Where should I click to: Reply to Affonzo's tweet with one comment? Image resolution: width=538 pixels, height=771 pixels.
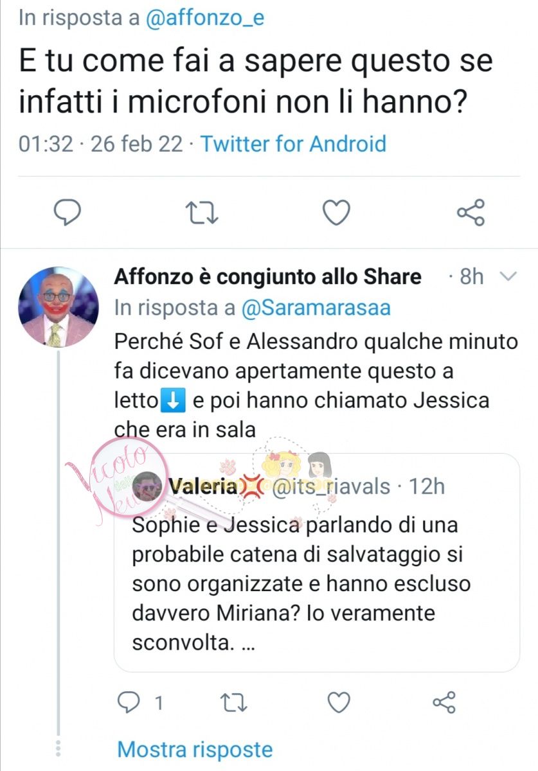pyautogui.click(x=131, y=702)
